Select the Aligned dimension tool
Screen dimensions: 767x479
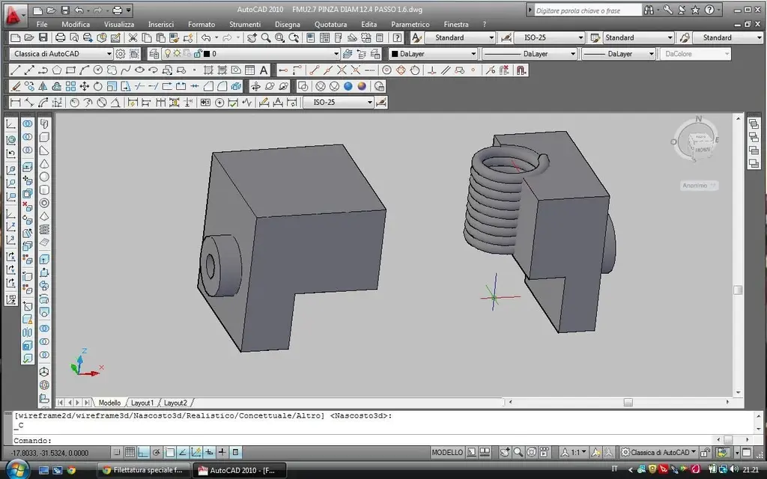[x=29, y=102]
